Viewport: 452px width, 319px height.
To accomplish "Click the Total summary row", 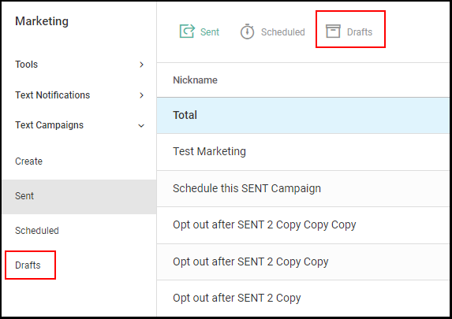I will [x=303, y=115].
